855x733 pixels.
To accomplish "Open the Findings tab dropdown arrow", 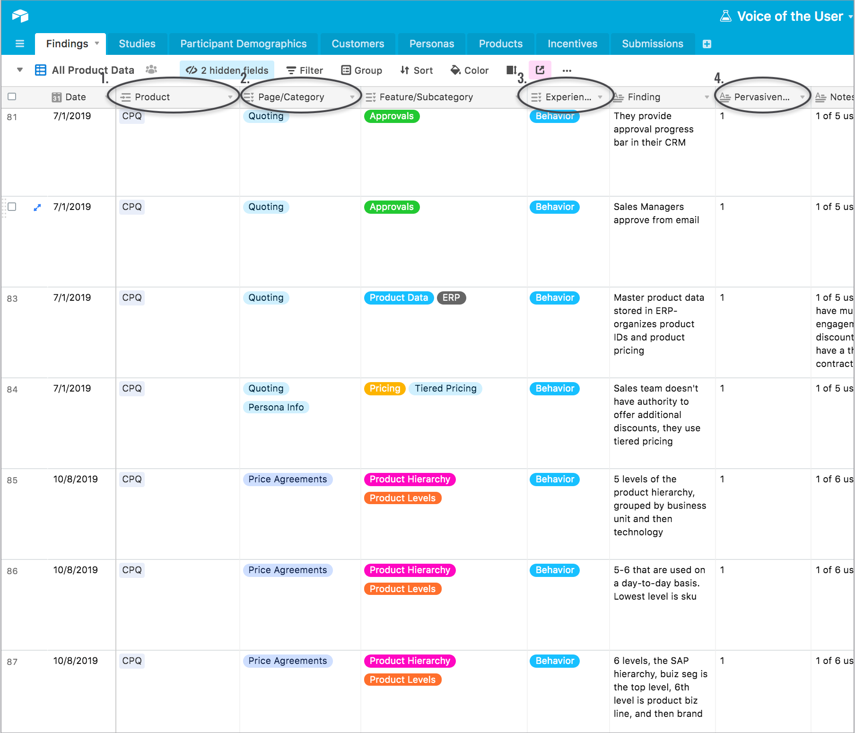I will coord(97,43).
